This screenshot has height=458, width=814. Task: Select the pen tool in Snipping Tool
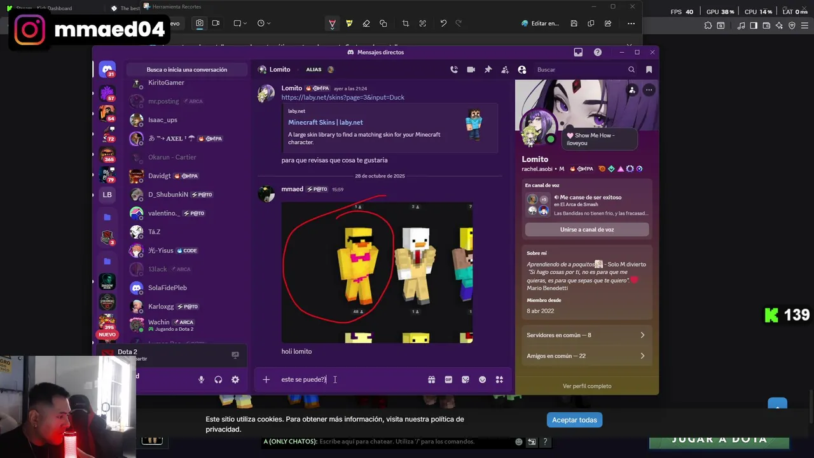332,24
